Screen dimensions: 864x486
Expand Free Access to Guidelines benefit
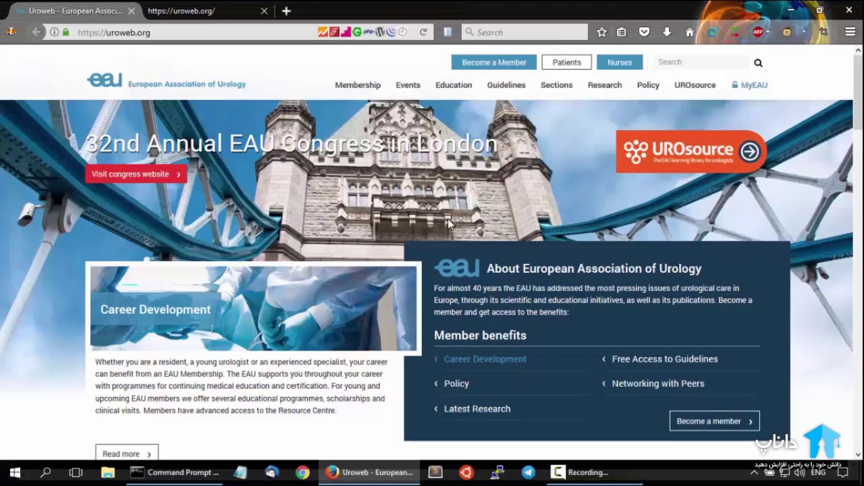(665, 359)
